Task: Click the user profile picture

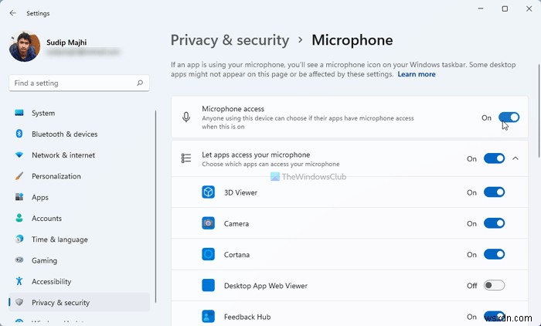Action: pyautogui.click(x=25, y=46)
